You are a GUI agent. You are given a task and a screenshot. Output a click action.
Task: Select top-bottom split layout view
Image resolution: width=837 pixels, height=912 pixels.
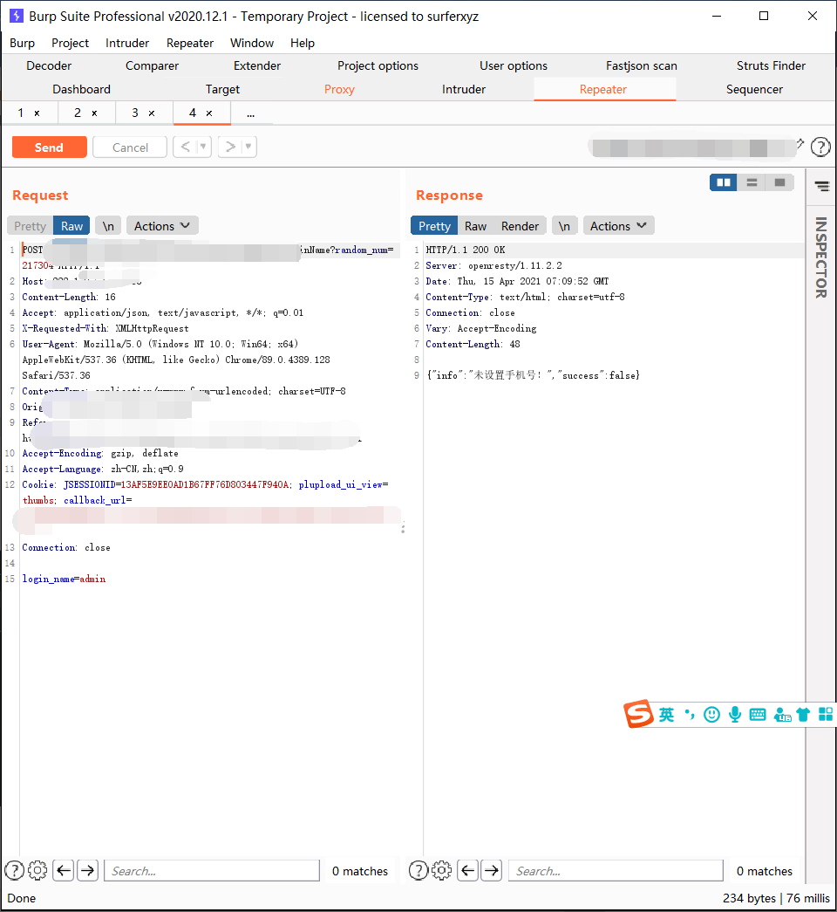tap(752, 182)
